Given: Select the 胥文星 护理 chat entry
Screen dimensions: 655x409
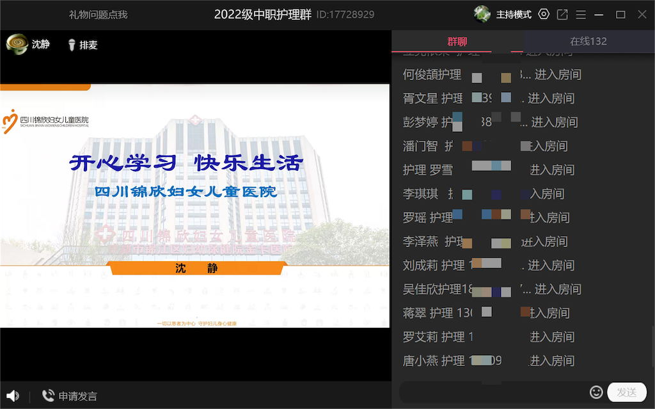Looking at the screenshot, I should [489, 99].
